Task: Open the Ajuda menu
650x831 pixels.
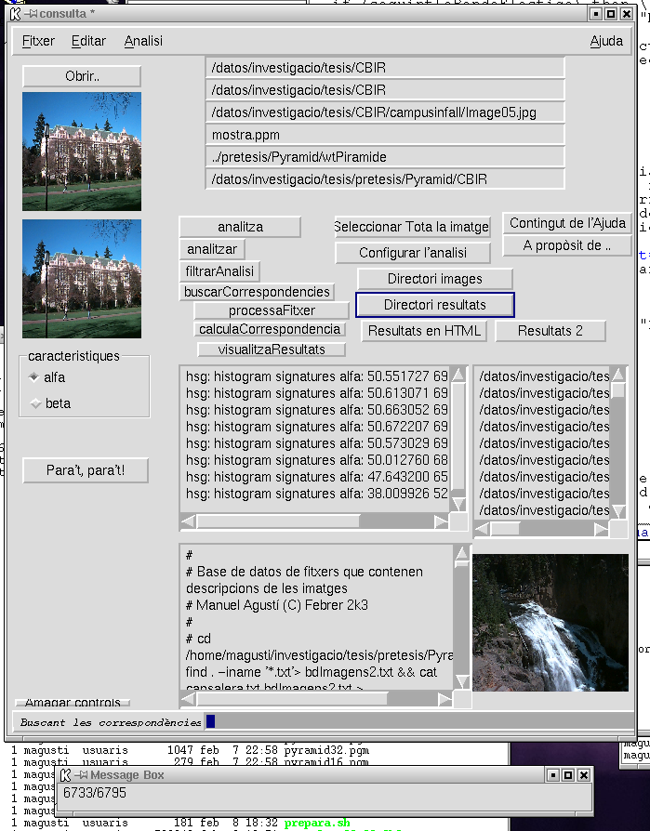Action: coord(606,41)
